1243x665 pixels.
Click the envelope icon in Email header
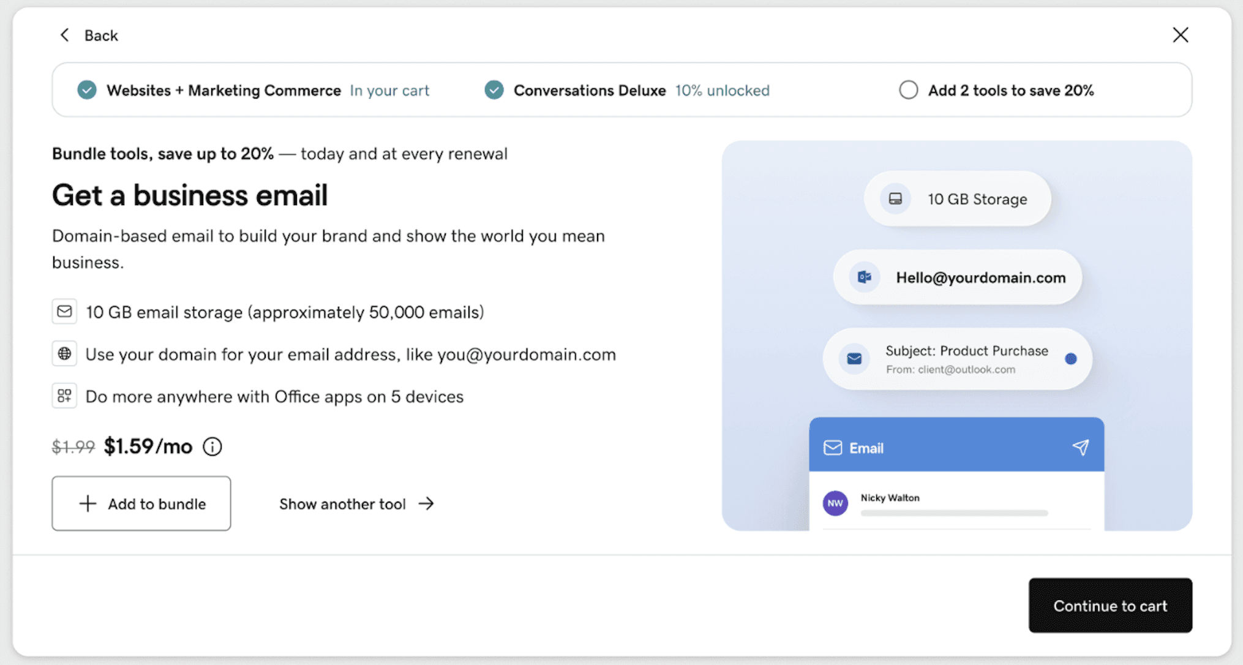click(833, 448)
